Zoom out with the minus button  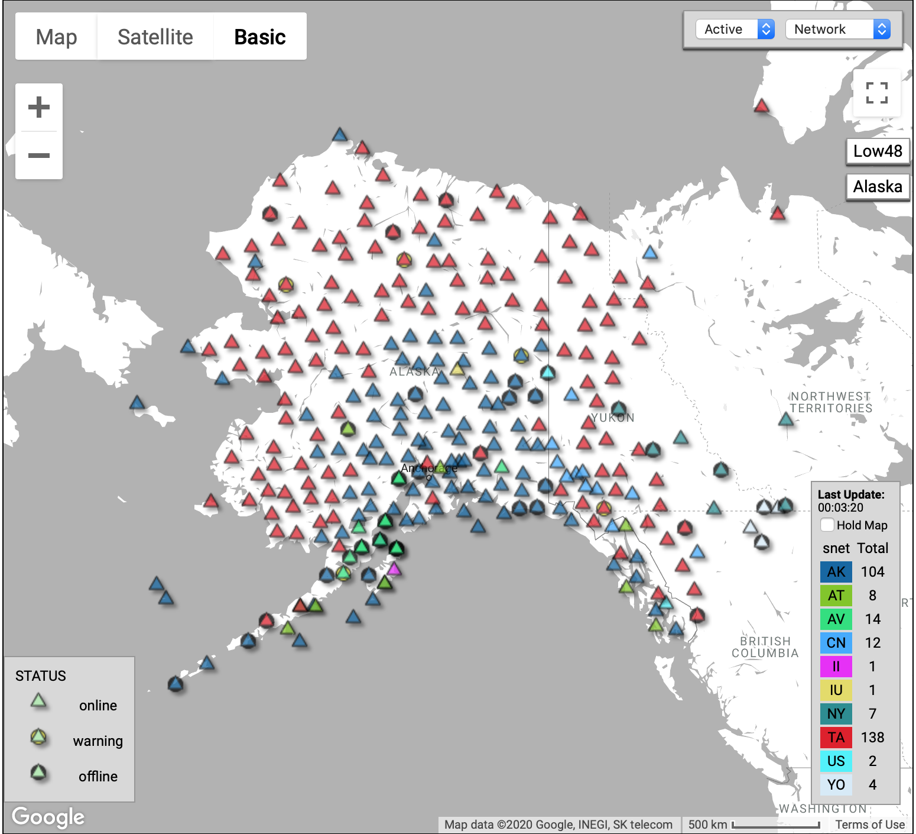[x=39, y=156]
